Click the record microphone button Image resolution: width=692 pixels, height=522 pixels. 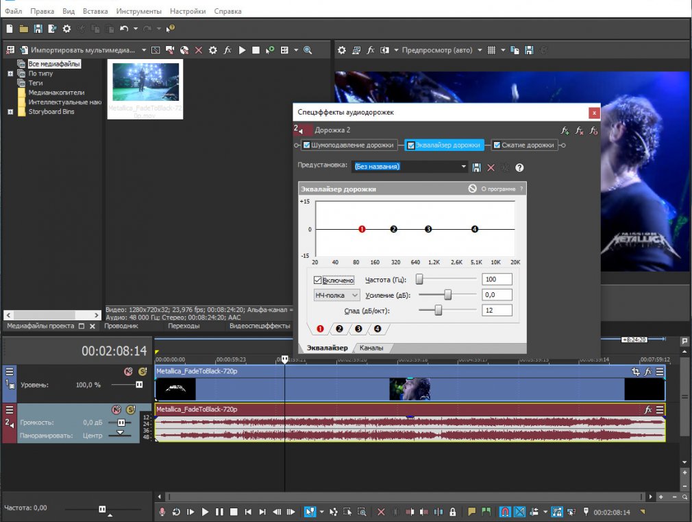pos(162,512)
